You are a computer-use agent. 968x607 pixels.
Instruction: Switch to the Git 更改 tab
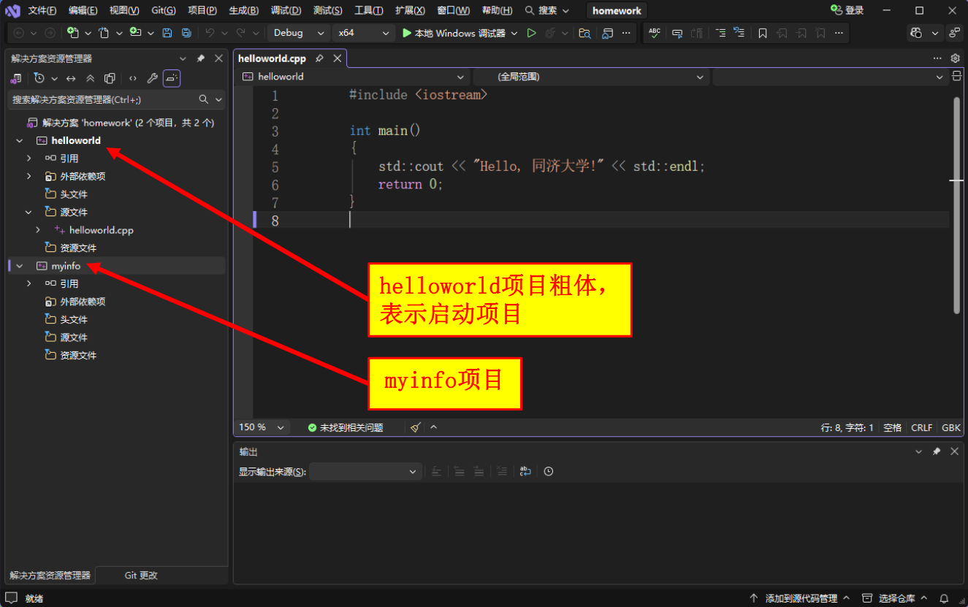point(141,576)
